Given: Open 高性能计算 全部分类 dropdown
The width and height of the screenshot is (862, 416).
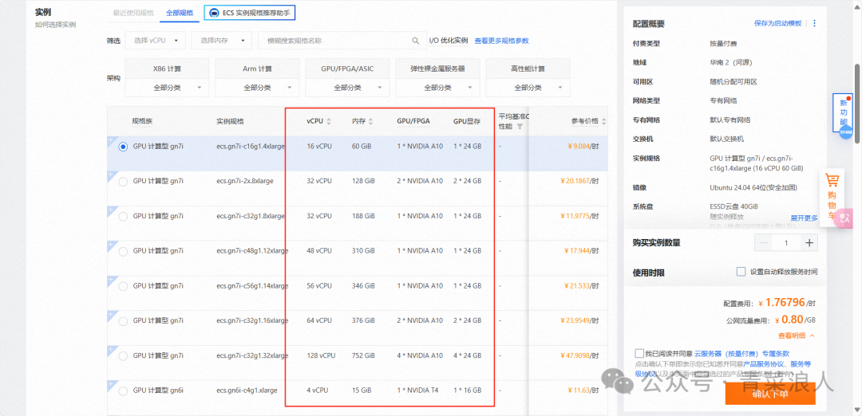Looking at the screenshot, I should pyautogui.click(x=528, y=88).
